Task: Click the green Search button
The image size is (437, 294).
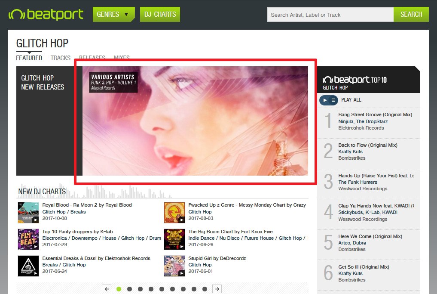Action: click(411, 15)
